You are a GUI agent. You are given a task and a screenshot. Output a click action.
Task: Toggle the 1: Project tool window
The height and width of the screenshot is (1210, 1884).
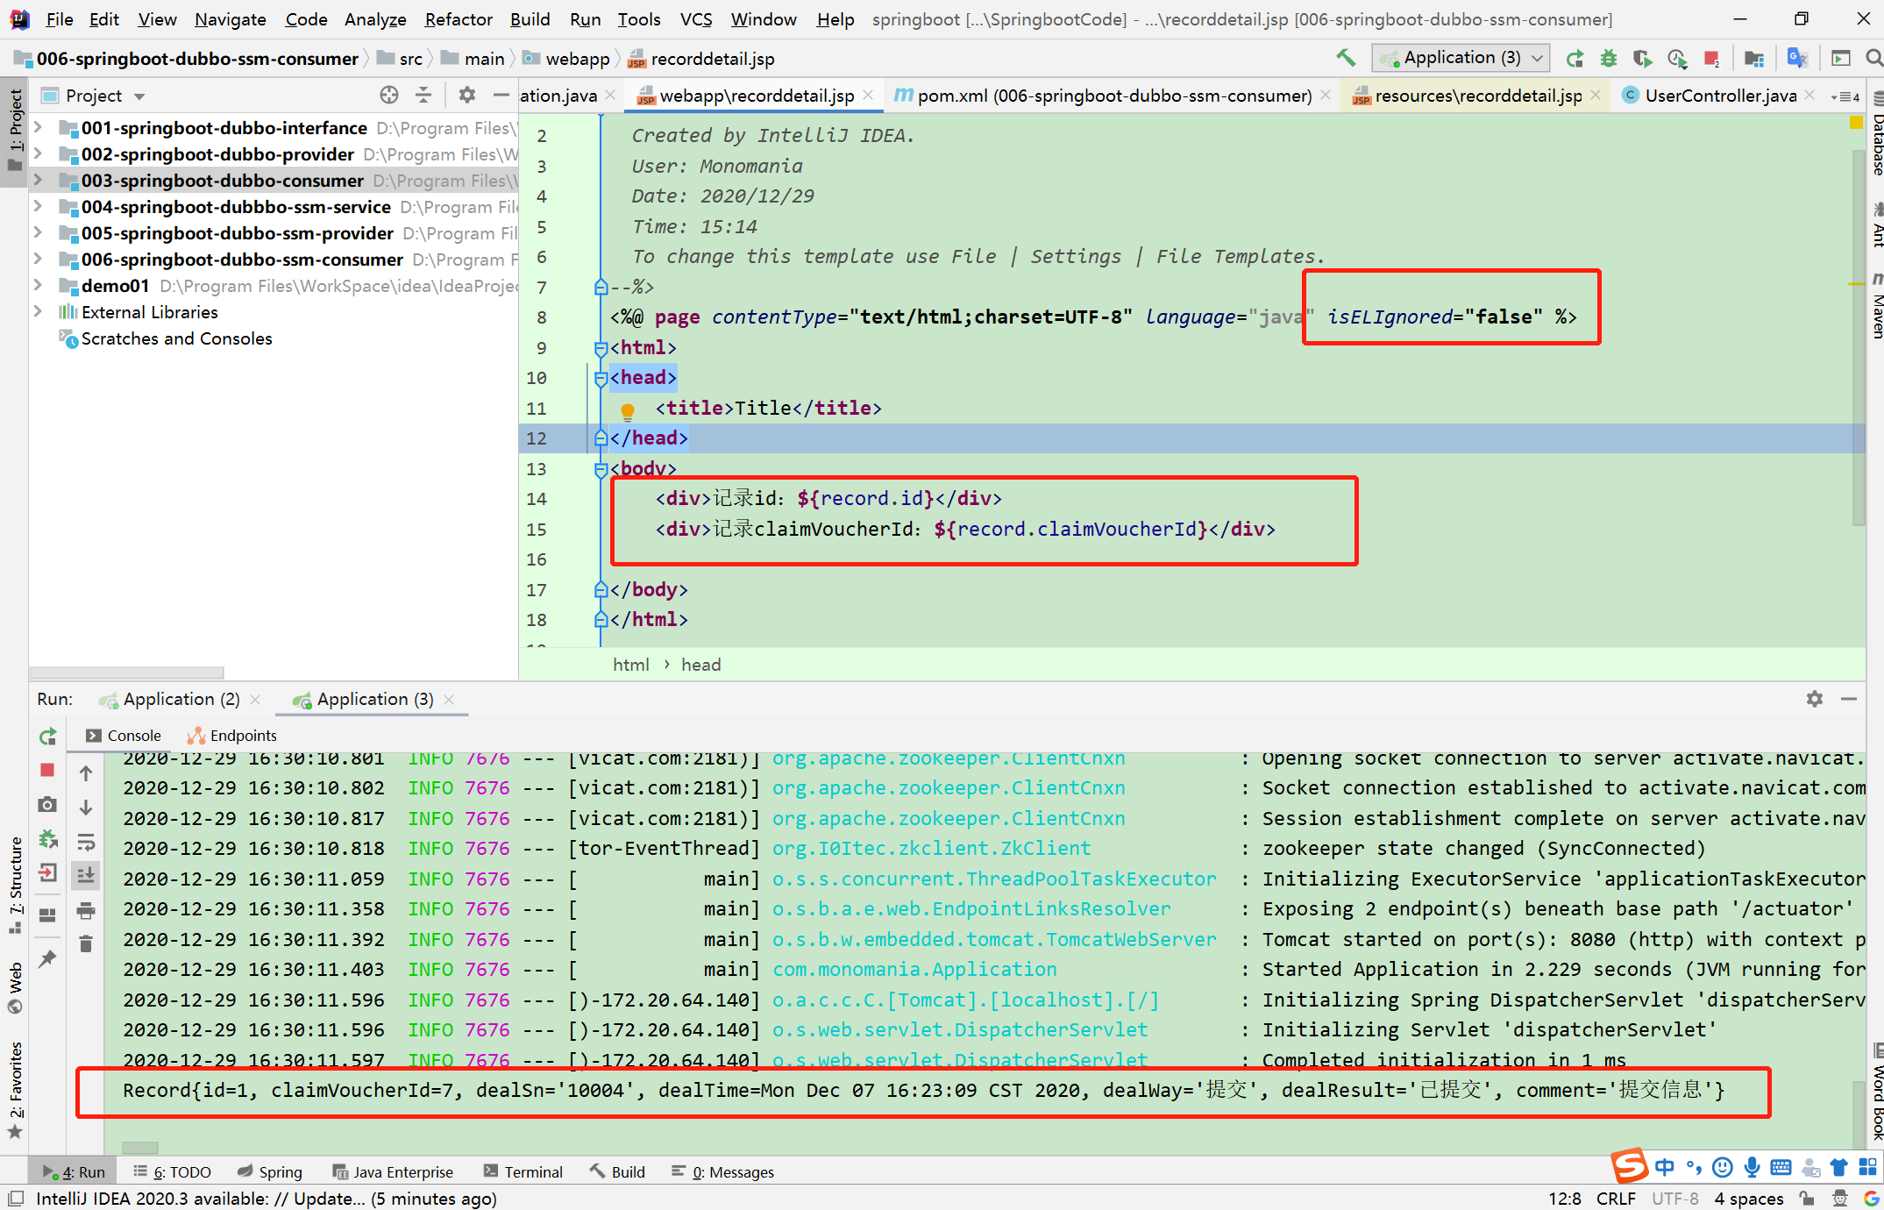click(15, 130)
